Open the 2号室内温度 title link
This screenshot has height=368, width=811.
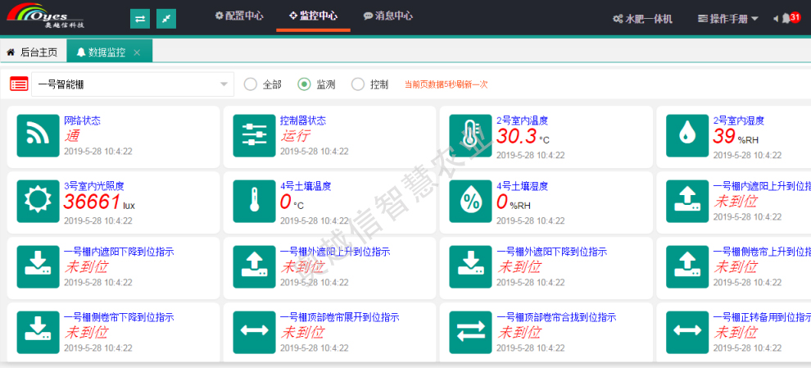pyautogui.click(x=523, y=120)
